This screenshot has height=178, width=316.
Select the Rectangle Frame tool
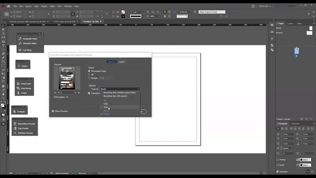pos(3,62)
